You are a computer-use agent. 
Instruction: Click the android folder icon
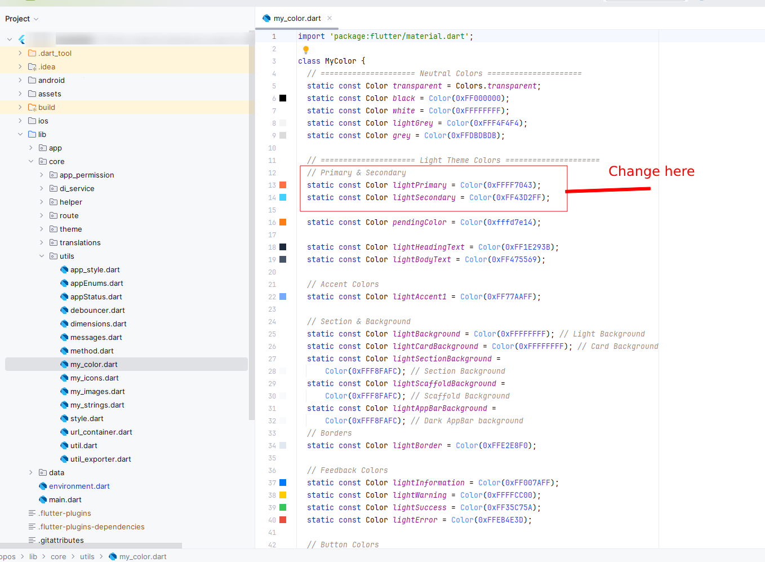pos(32,80)
